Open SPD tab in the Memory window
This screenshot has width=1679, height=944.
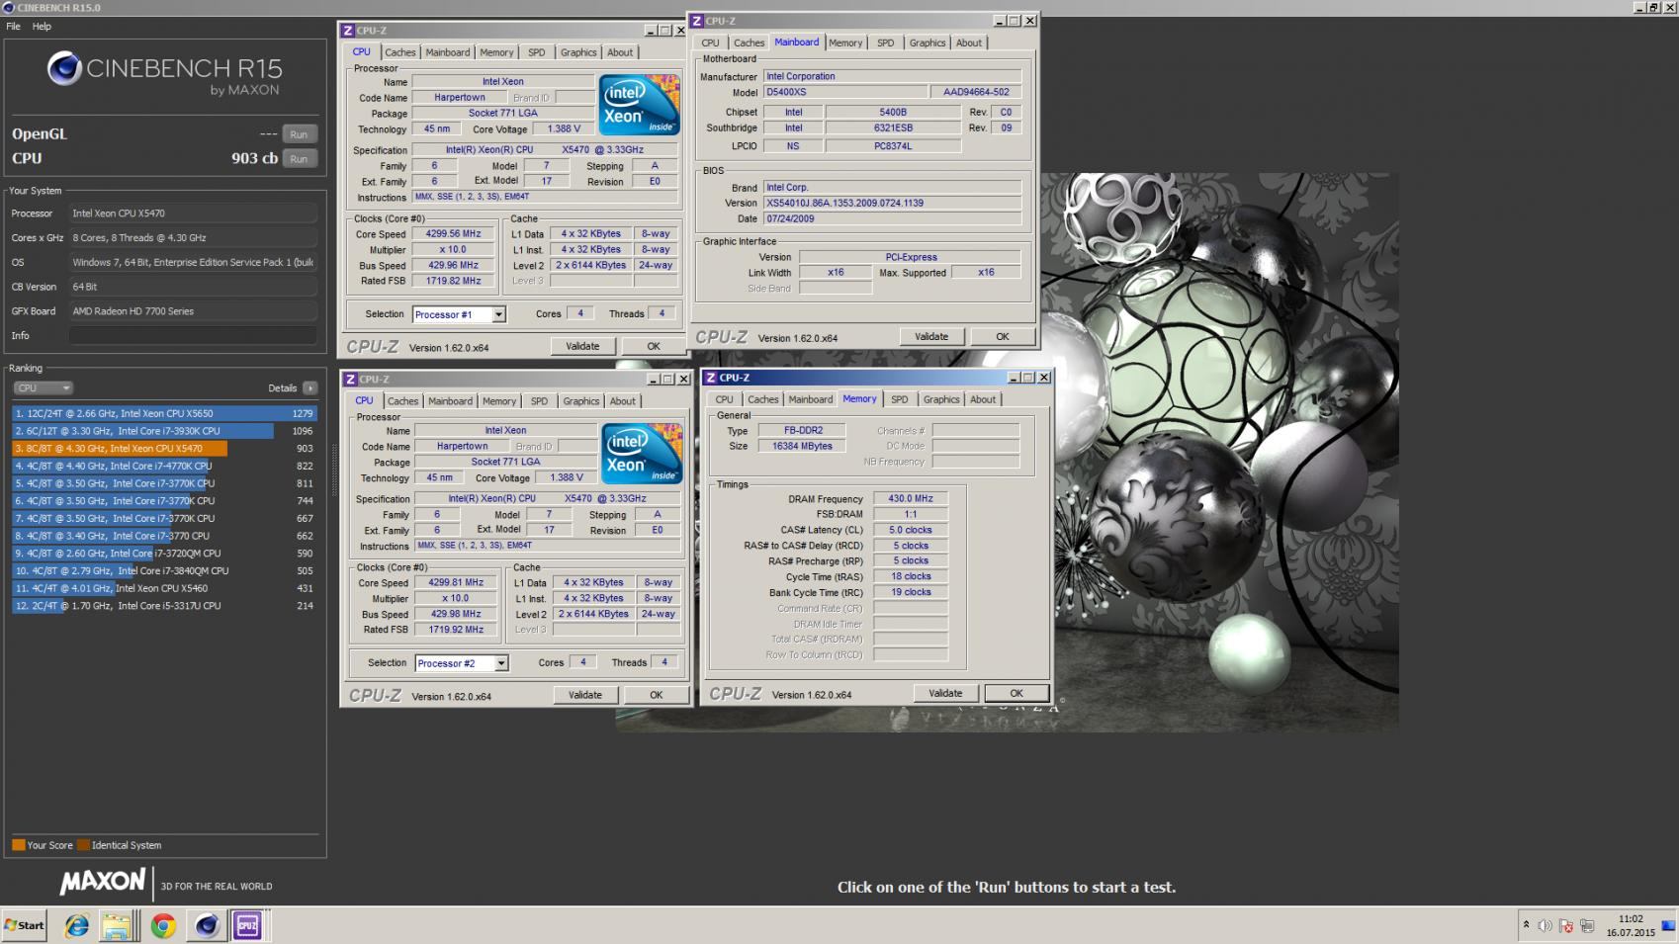900,399
